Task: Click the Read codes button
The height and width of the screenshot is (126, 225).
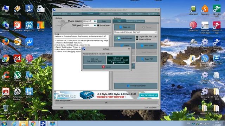Action: [147, 45]
